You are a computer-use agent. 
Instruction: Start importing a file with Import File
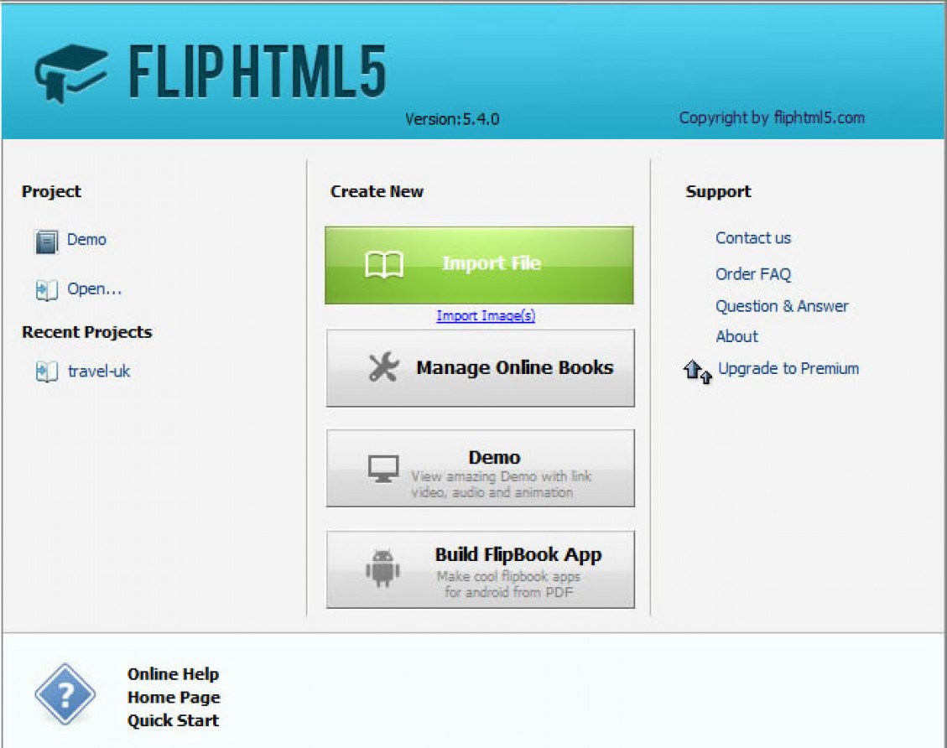pos(480,265)
